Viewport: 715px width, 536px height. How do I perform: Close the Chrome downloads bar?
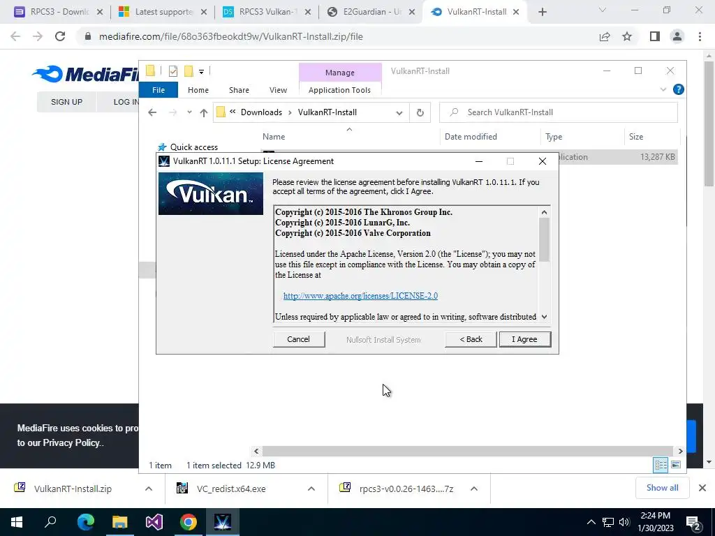702,488
